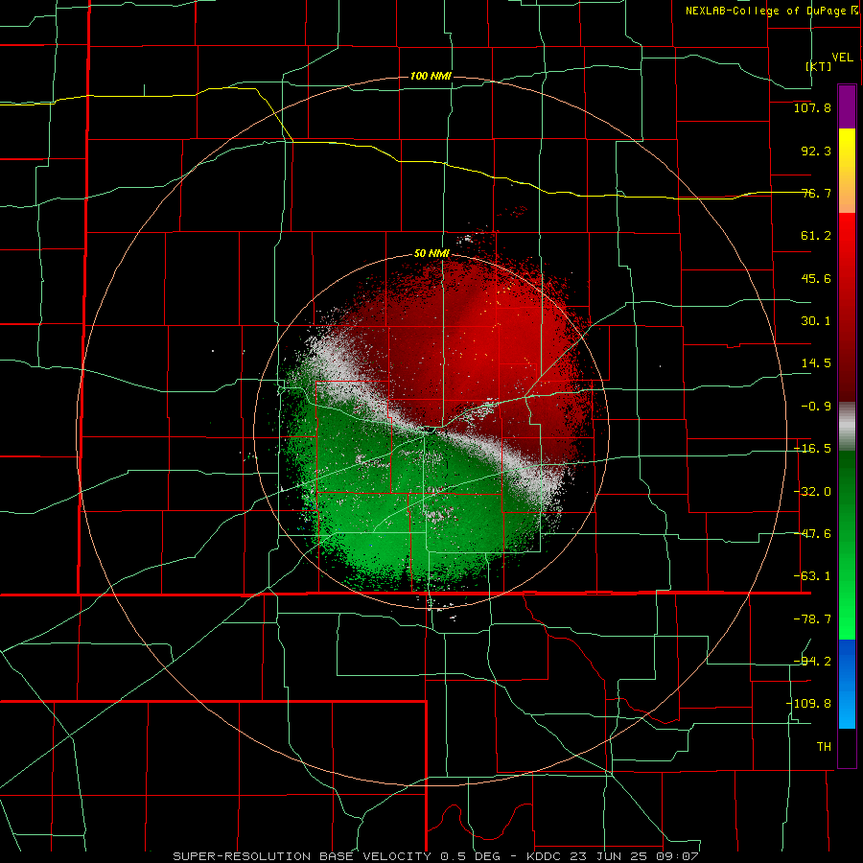Click the Super-Resolution Base Velocity footer caption
Viewport: 863px width, 863px height.
click(x=436, y=856)
